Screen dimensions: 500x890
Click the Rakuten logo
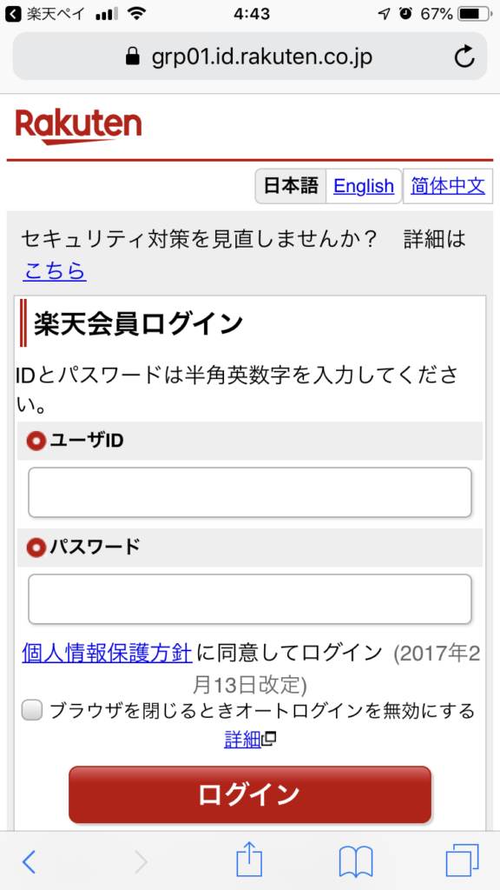point(78,127)
